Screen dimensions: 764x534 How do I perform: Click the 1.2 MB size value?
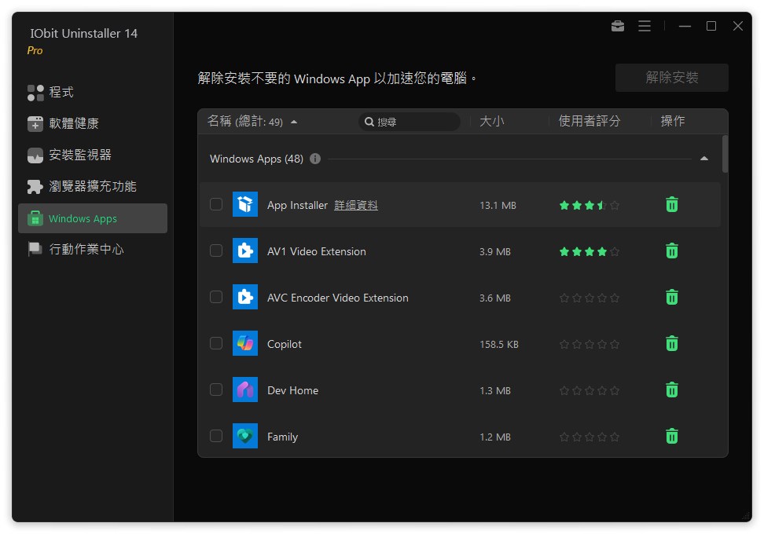[495, 437]
